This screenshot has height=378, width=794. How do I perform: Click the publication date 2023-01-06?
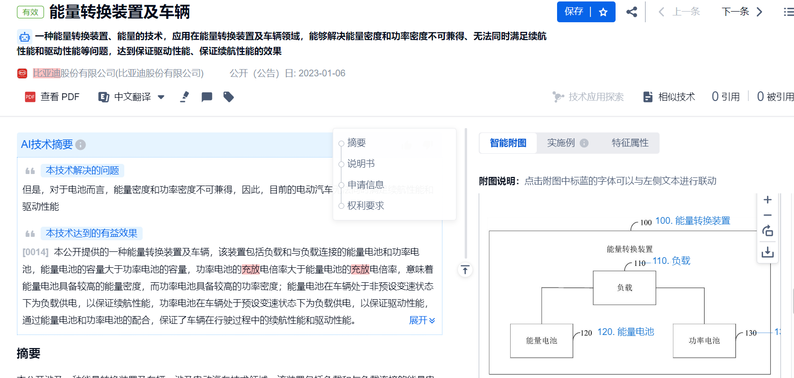pyautogui.click(x=322, y=73)
